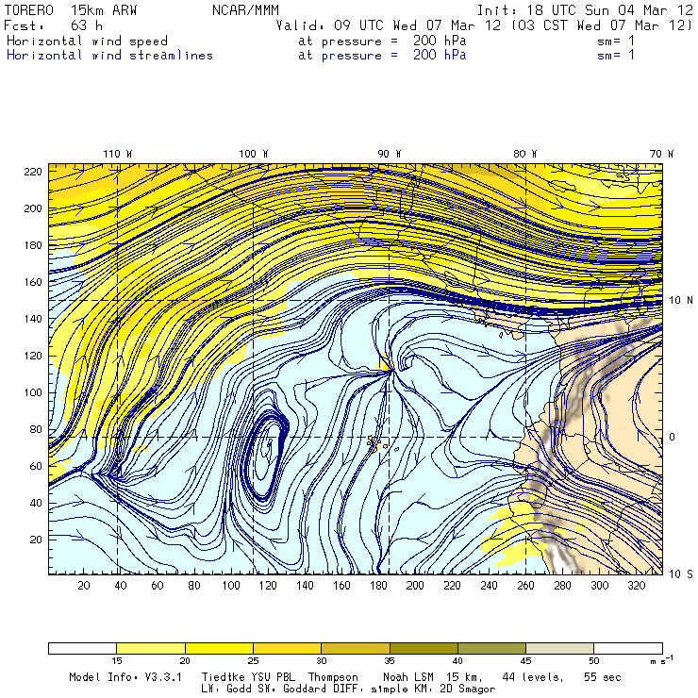698x698 pixels.
Task: Click the 'Model Info: V3.3.1' text
Action: (125, 677)
